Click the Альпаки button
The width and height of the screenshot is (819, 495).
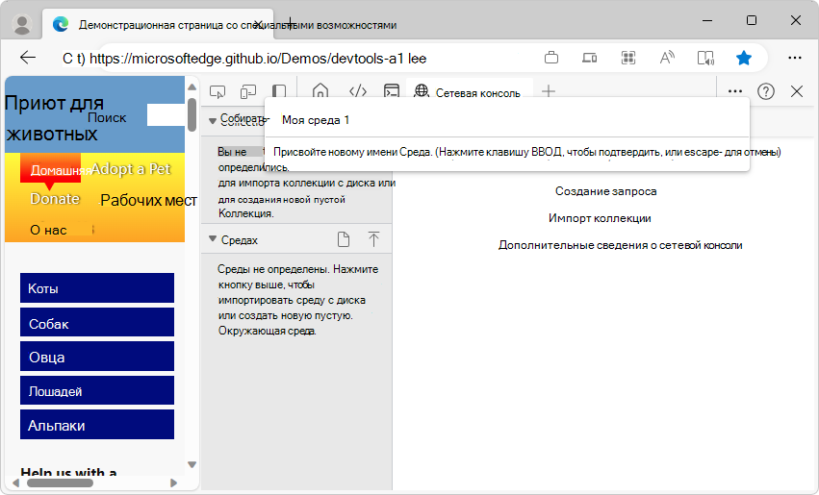pyautogui.click(x=97, y=425)
